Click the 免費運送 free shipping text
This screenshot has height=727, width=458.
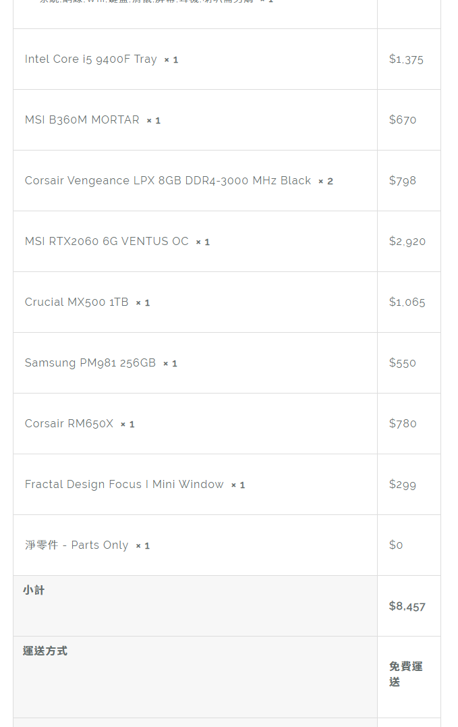(405, 674)
